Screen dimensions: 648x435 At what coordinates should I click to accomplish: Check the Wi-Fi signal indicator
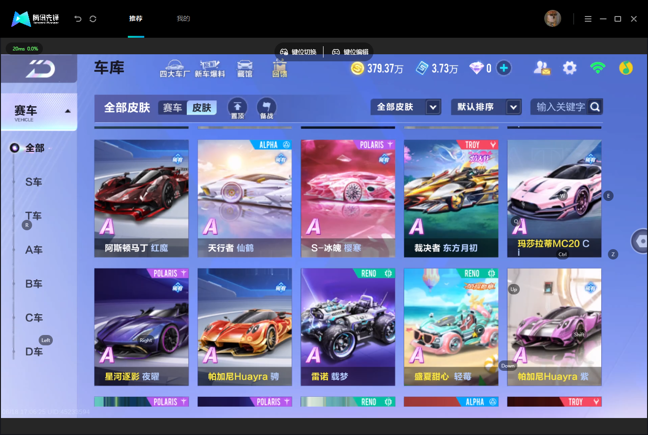click(598, 68)
